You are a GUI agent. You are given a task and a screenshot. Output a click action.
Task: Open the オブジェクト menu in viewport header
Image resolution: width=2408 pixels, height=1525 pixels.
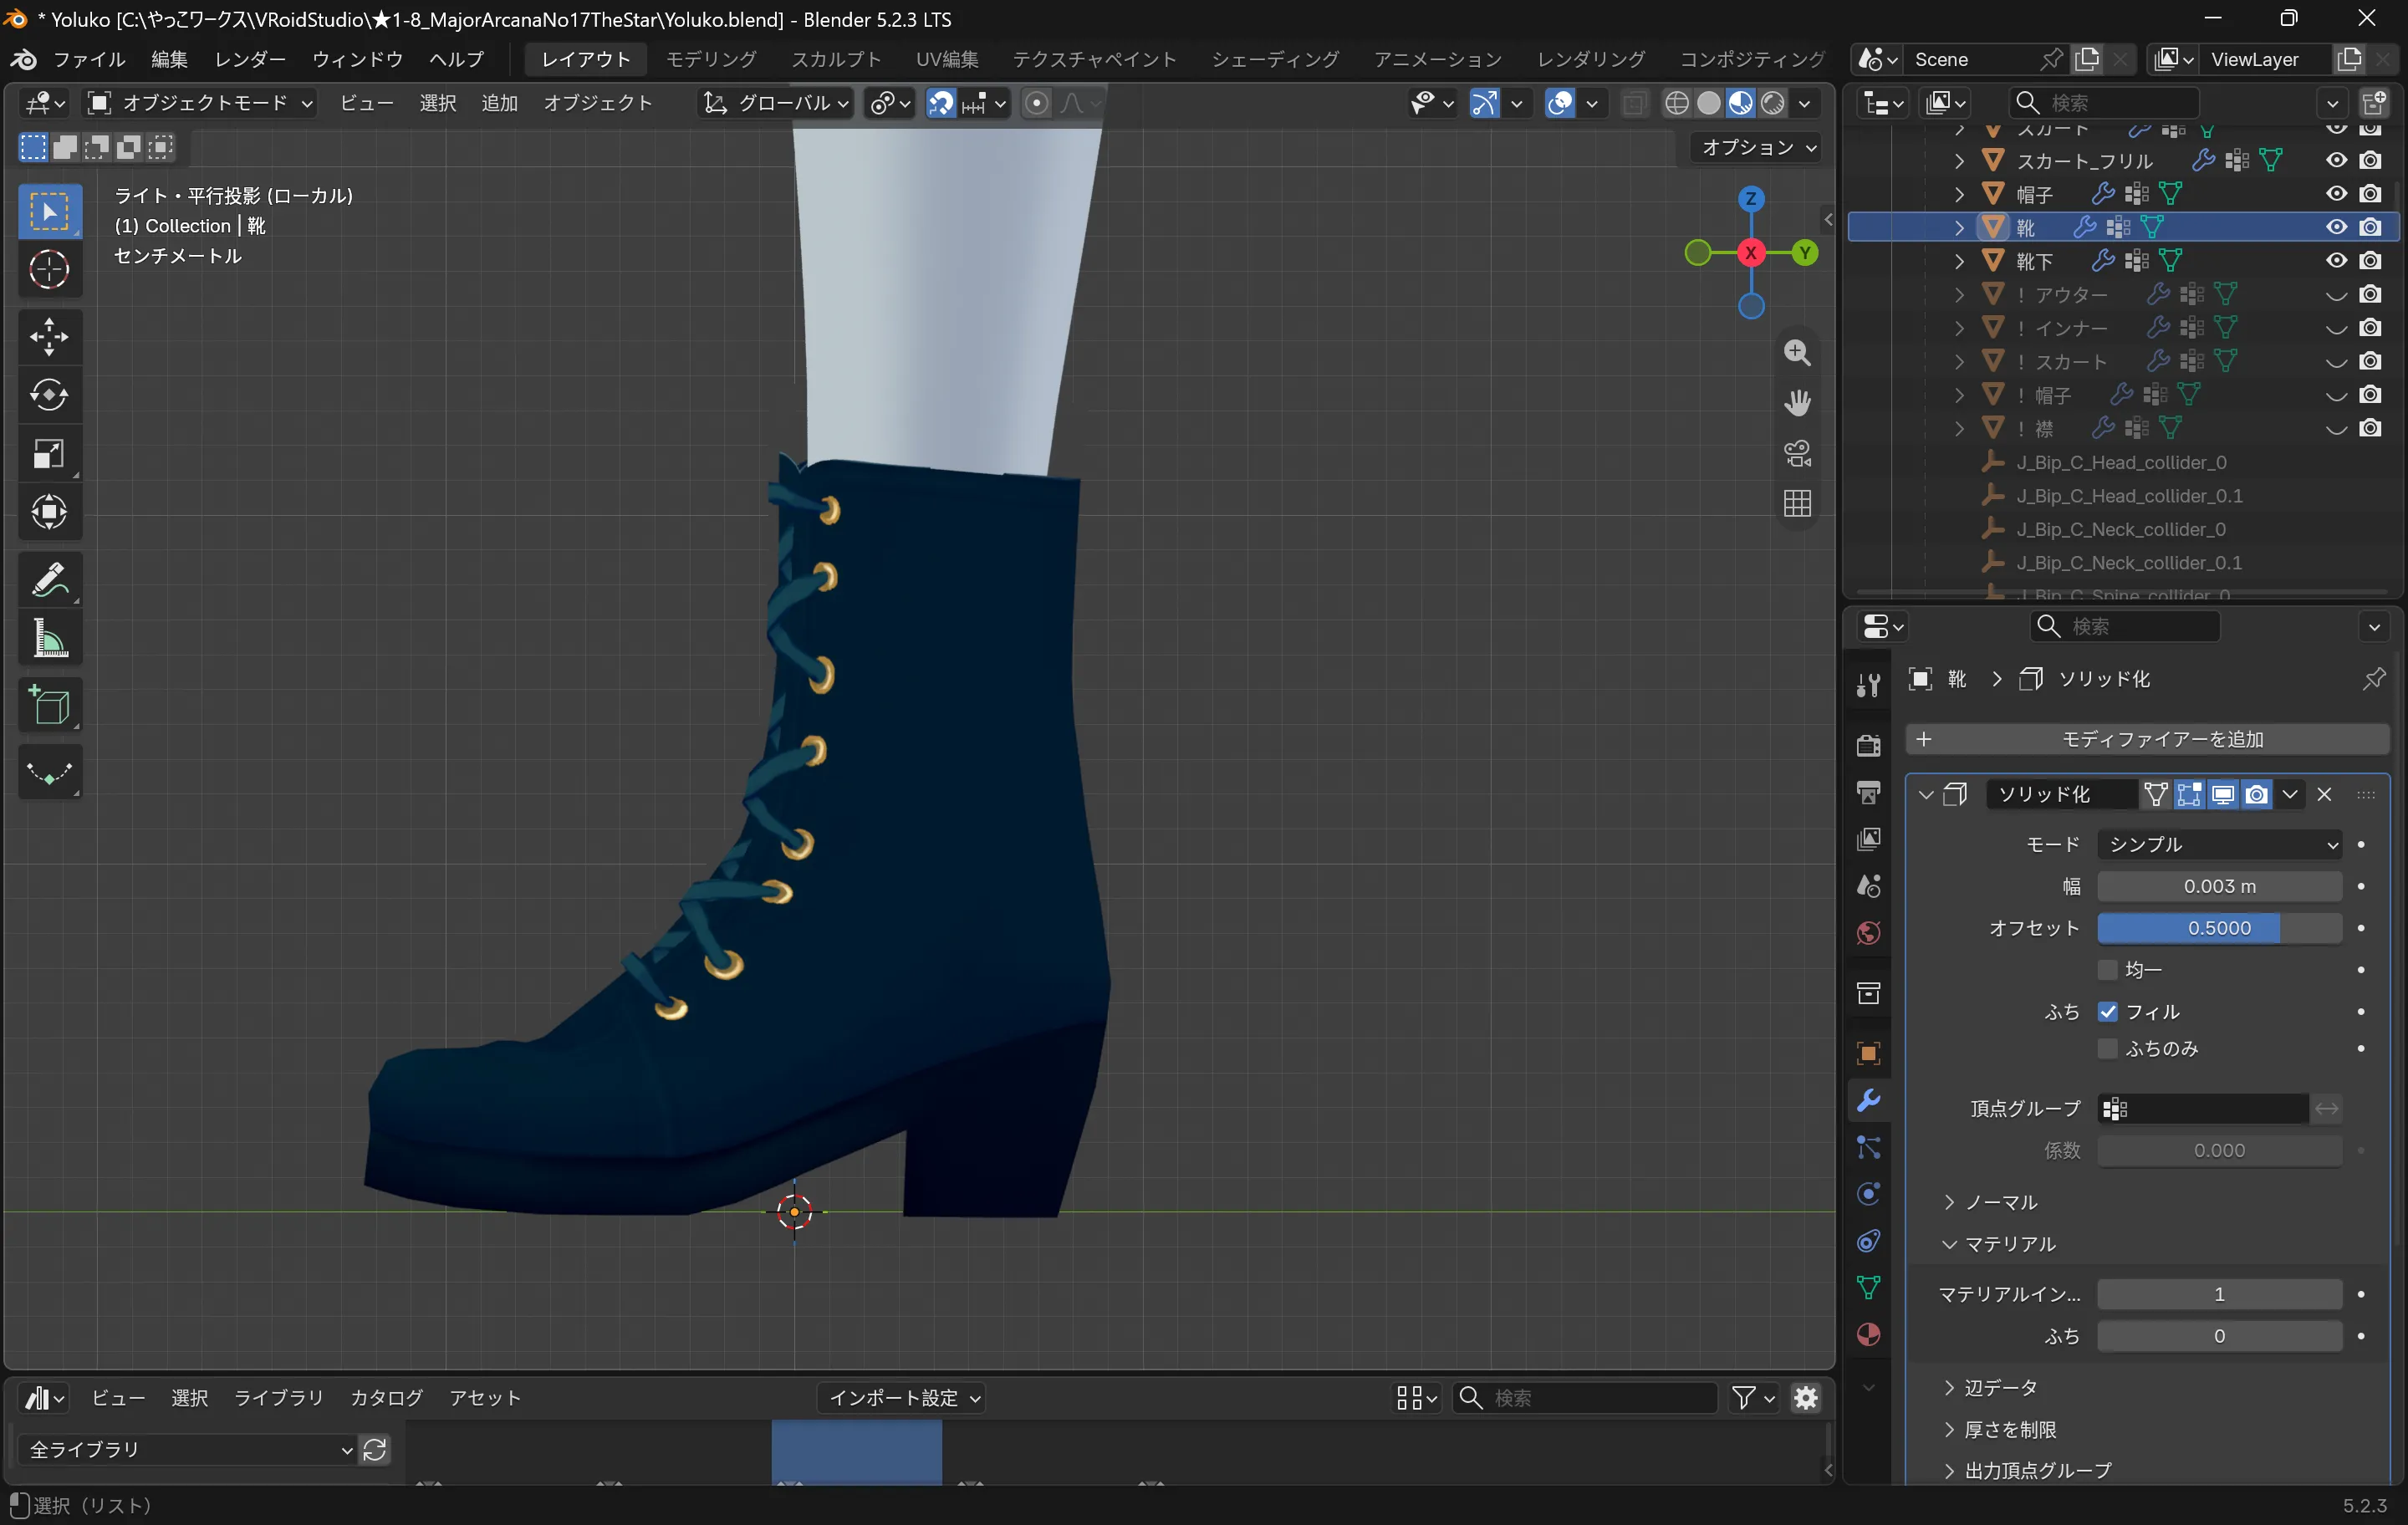[598, 103]
